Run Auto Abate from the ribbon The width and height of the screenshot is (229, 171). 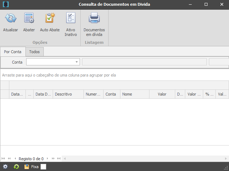49,18
